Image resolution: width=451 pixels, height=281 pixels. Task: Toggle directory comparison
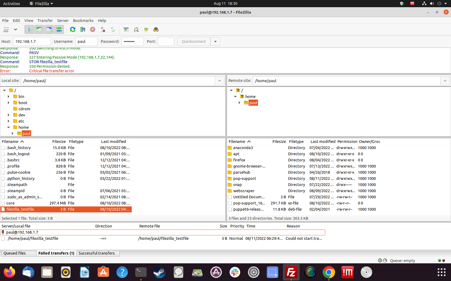point(136,29)
